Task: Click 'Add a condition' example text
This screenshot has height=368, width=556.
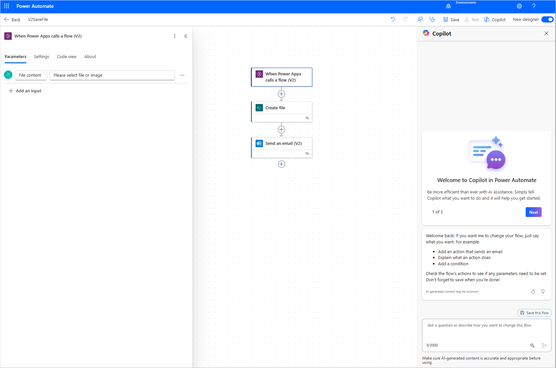Action: click(x=453, y=264)
